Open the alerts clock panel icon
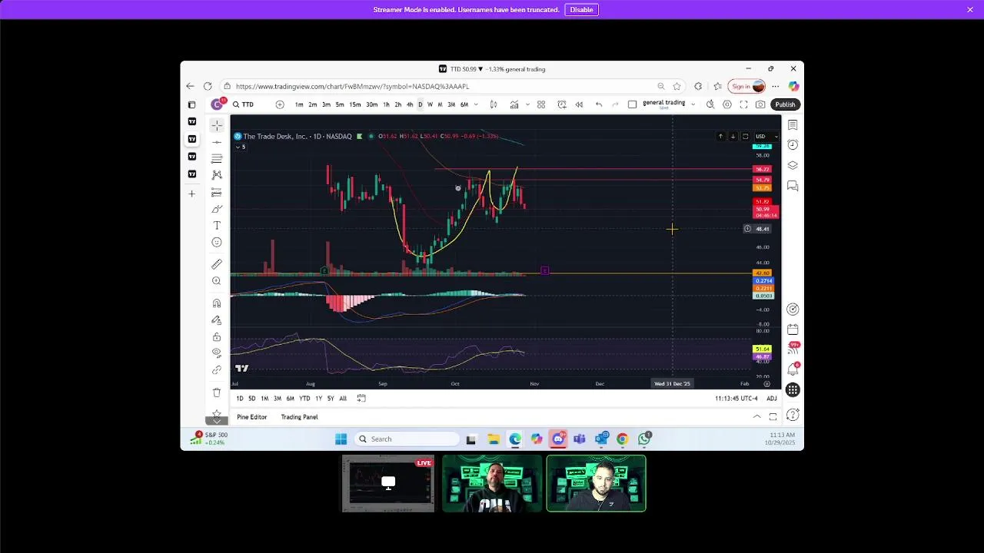984x553 pixels. 793,145
